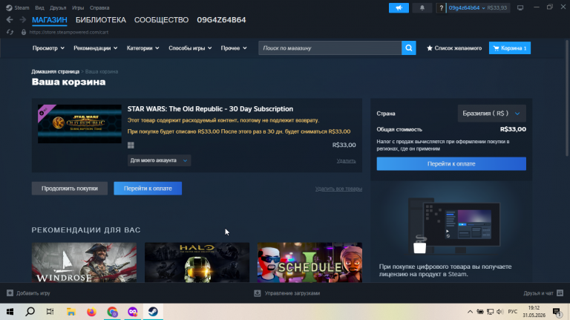The width and height of the screenshot is (570, 320).
Task: Expand the Рекомендации dropdown menu
Action: (x=96, y=48)
